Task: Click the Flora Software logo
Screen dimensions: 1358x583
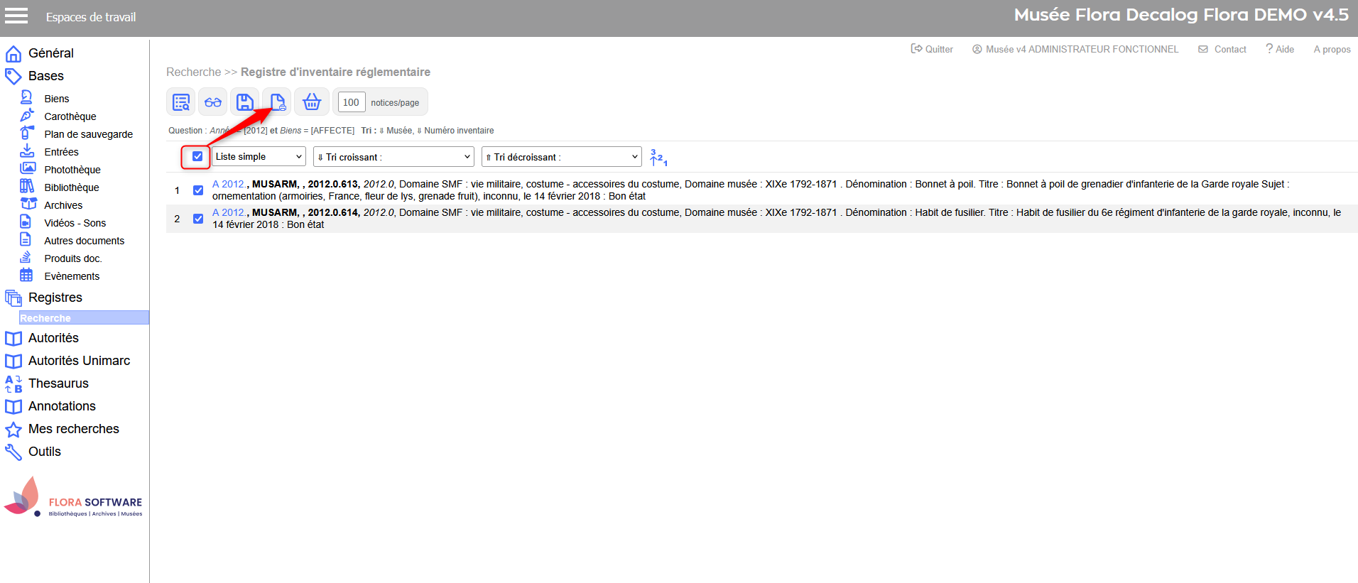Action: pos(74,498)
